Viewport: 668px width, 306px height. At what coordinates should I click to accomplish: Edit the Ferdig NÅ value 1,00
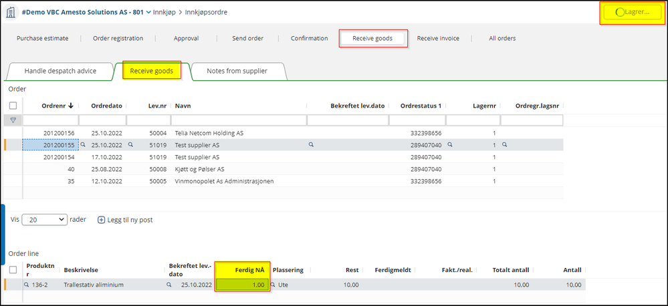tap(243, 285)
